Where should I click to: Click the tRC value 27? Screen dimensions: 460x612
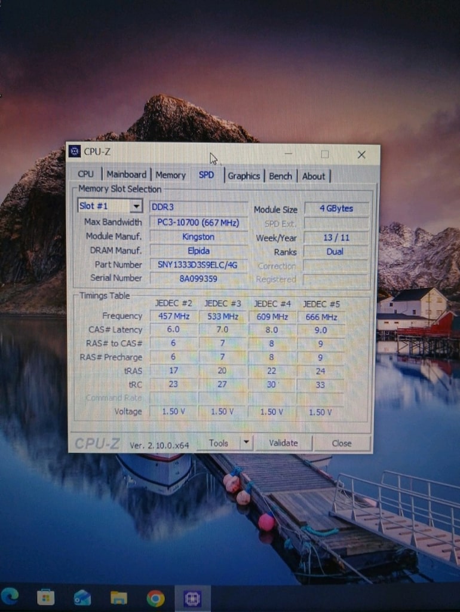(x=222, y=384)
